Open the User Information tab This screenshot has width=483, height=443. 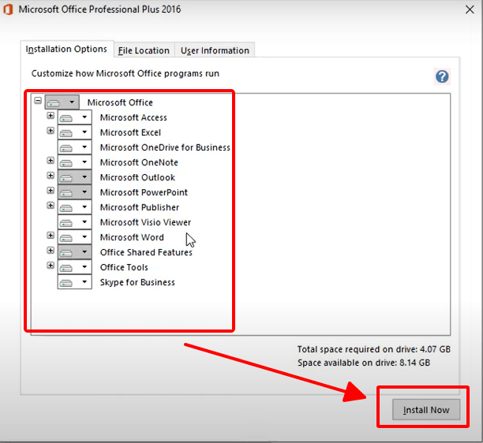pyautogui.click(x=215, y=50)
